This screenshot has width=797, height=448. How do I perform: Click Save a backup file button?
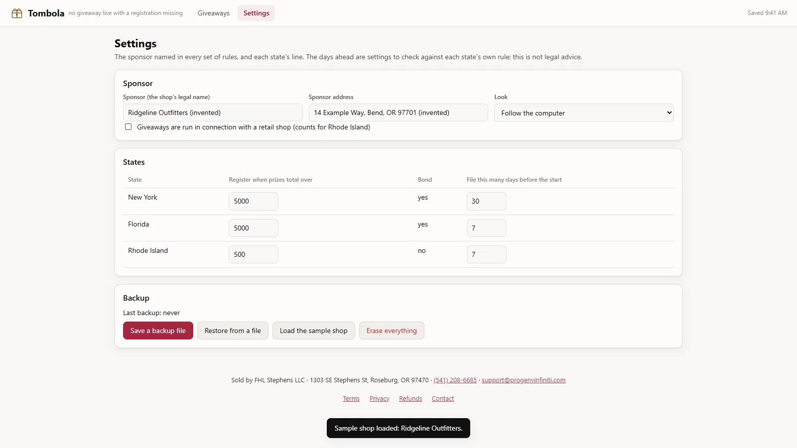tap(158, 331)
